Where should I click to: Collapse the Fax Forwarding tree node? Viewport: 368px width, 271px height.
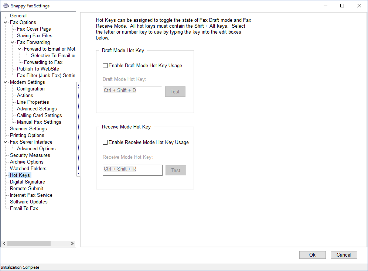12,42
